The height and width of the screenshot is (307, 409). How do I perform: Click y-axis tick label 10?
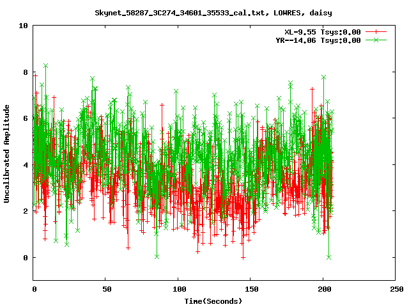coord(23,26)
